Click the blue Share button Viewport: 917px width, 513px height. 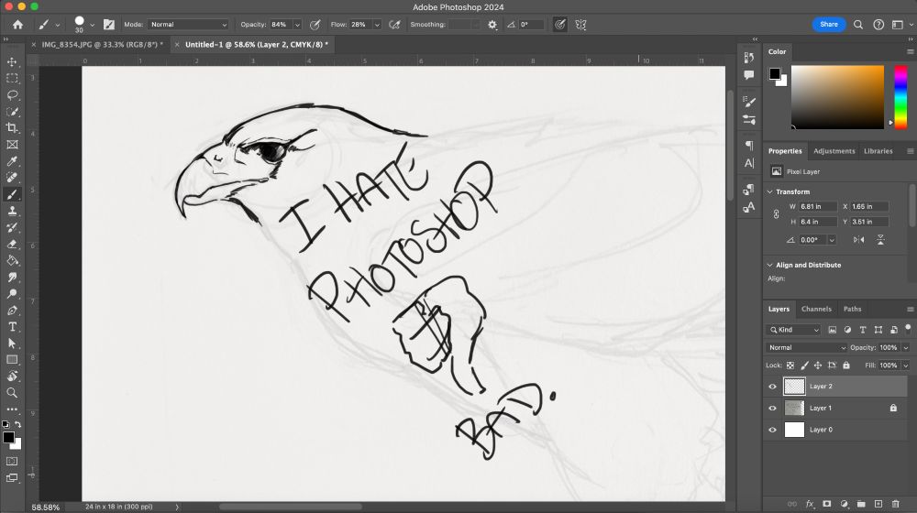tap(828, 25)
